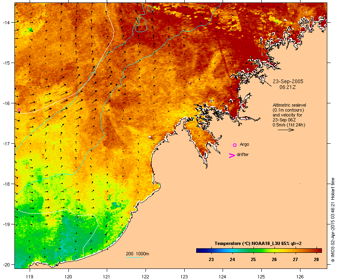This screenshot has height=280, width=338.
Task: Click the latitude axis label '-16'
Action: point(6,103)
